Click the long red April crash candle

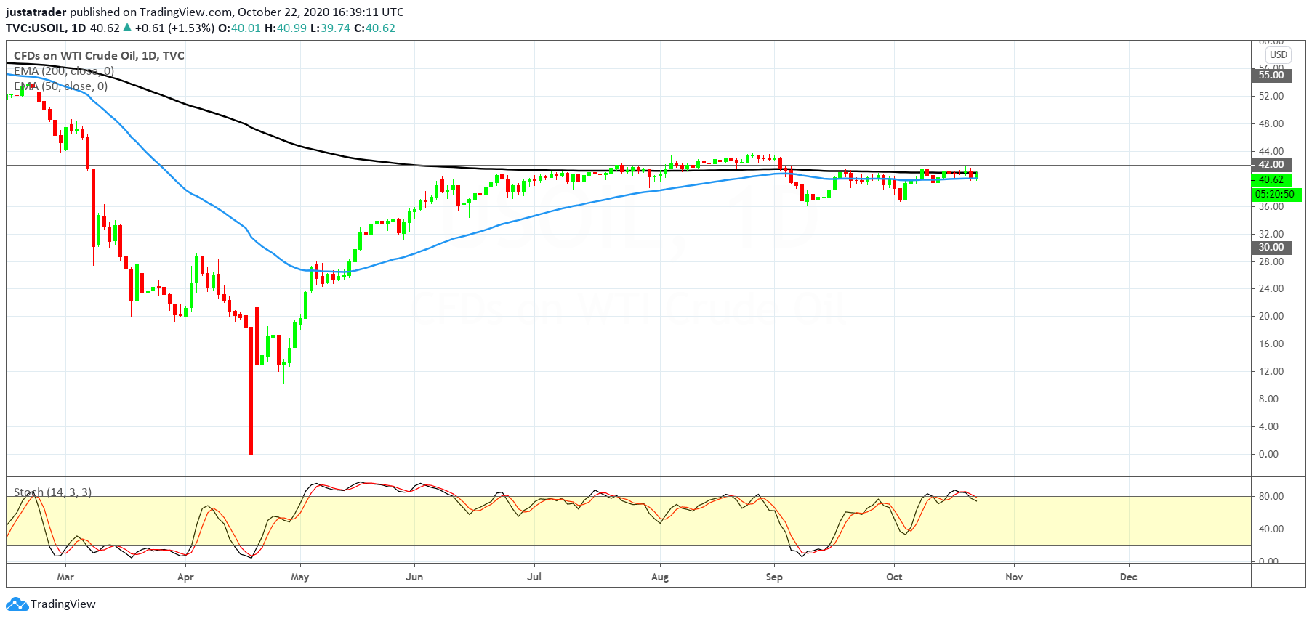(251, 391)
